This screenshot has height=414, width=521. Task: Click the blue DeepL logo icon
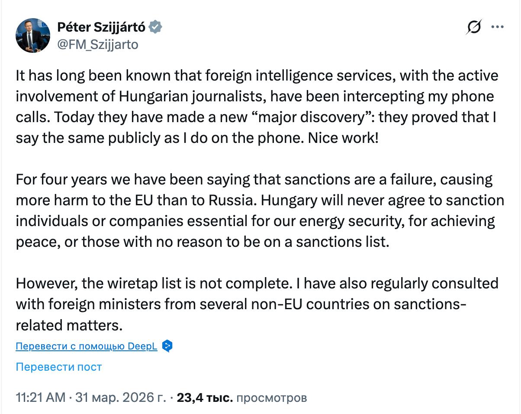[x=167, y=346]
